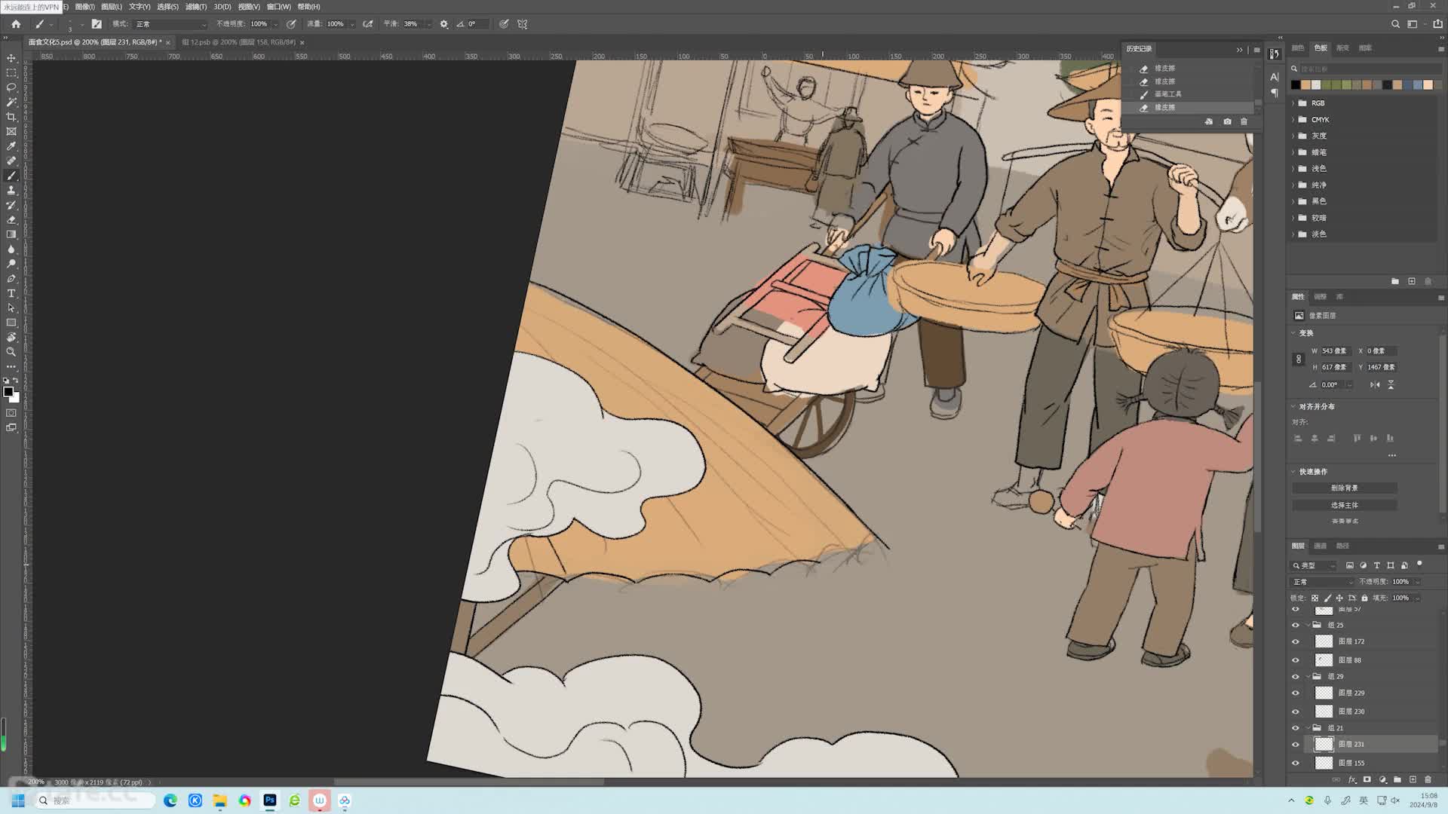Switch to 色板 swatches tab
This screenshot has width=1448, height=814.
[1321, 48]
